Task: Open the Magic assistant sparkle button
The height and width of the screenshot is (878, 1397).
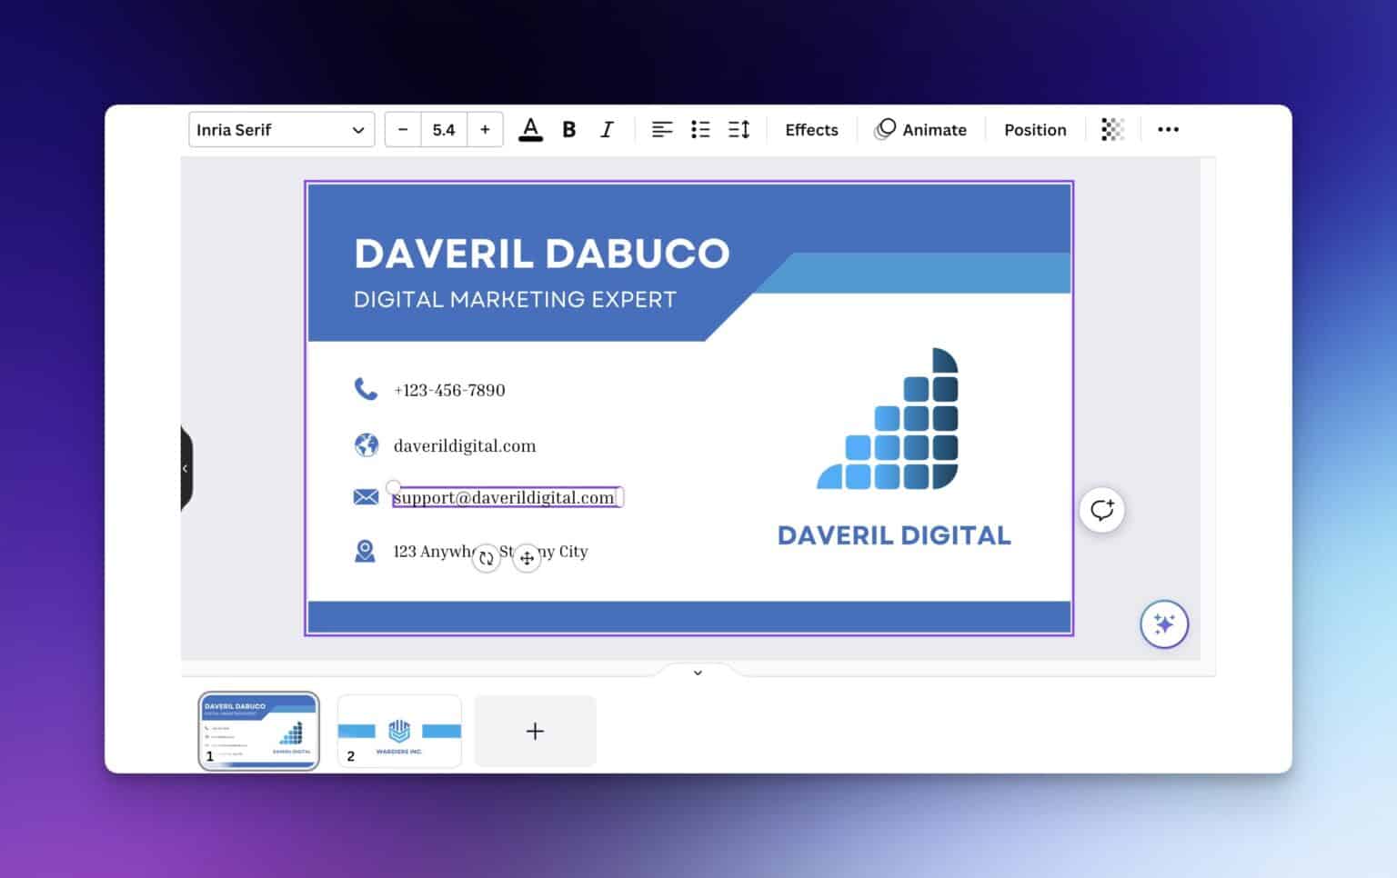Action: tap(1164, 624)
